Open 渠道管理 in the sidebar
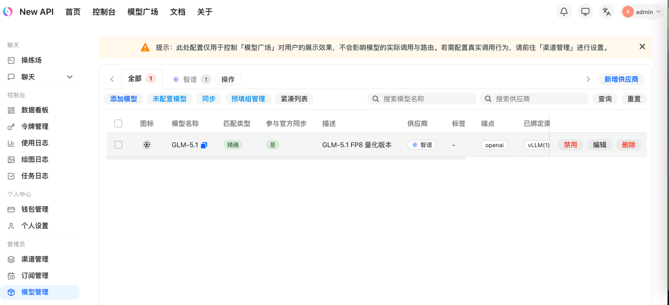This screenshot has height=305, width=669. tap(34, 259)
